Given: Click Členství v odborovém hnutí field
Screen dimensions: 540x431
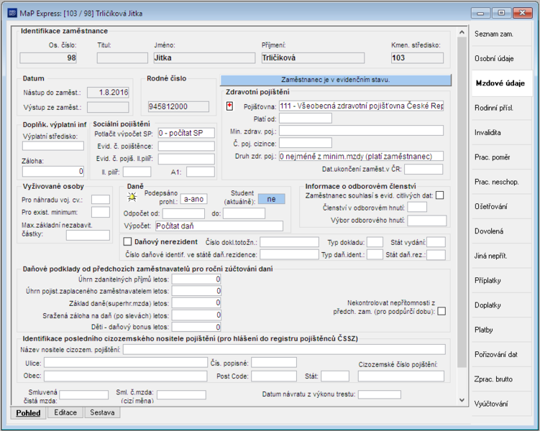Looking at the screenshot, I should point(417,208).
